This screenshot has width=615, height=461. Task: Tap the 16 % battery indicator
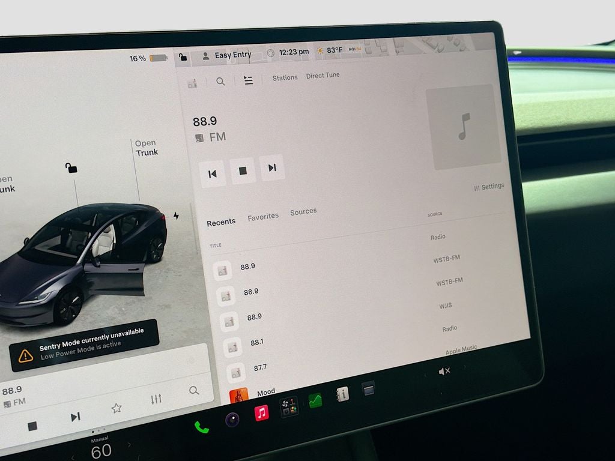[x=148, y=58]
